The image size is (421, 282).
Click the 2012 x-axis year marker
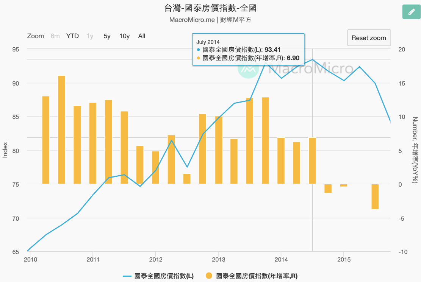coord(156,259)
